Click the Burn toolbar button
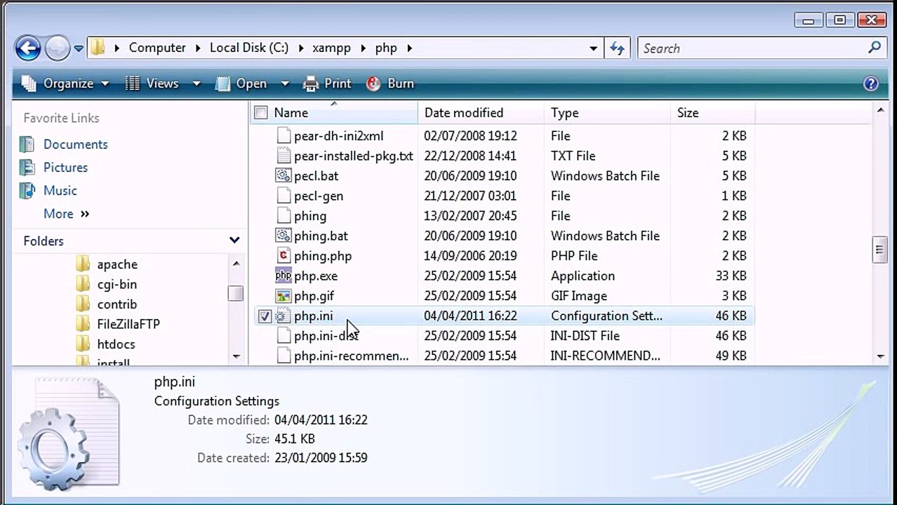Viewport: 897px width, 505px height. coord(390,83)
